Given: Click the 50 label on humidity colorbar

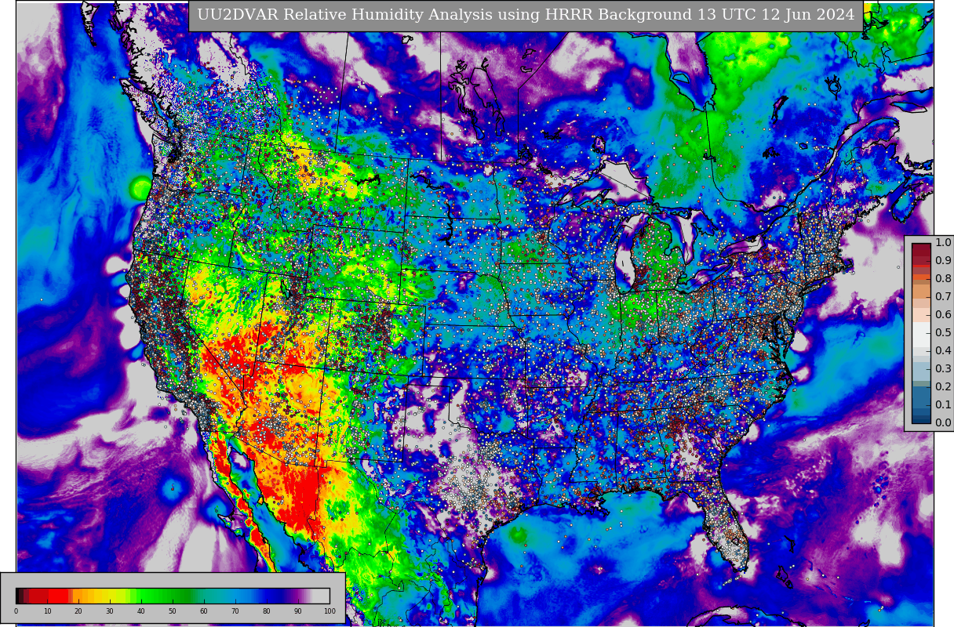Looking at the screenshot, I should coord(173,611).
